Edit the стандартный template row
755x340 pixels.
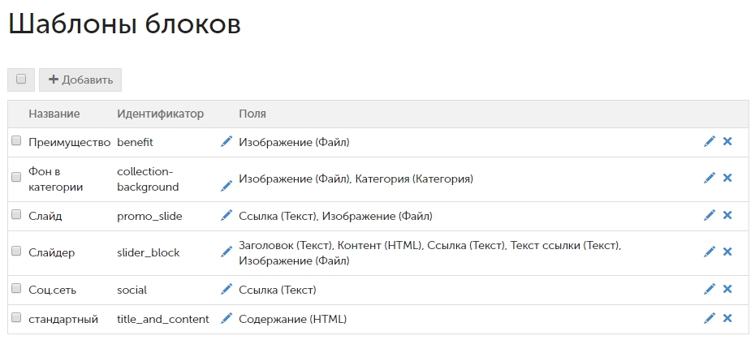pos(710,319)
